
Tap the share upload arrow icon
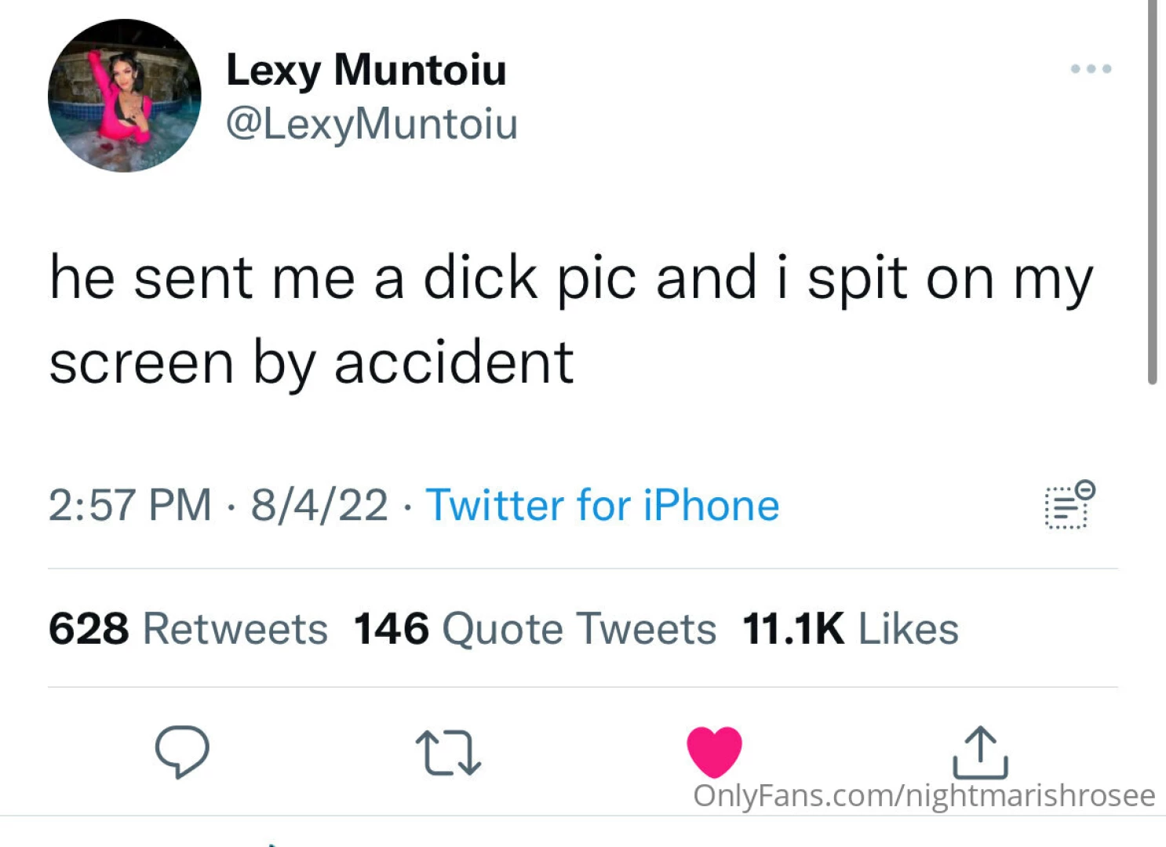click(980, 753)
